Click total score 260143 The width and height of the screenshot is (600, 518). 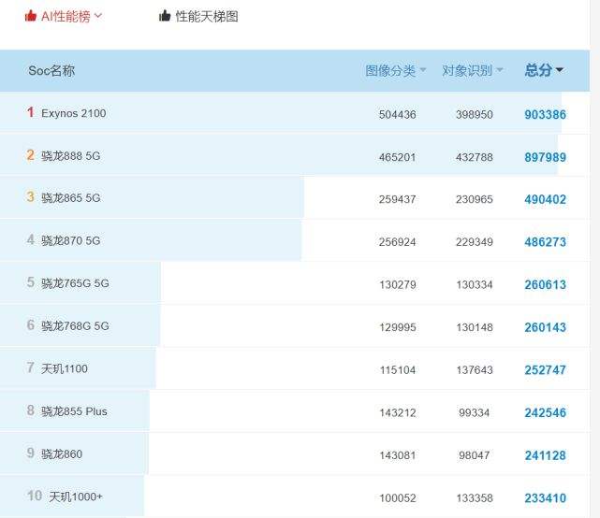(546, 327)
